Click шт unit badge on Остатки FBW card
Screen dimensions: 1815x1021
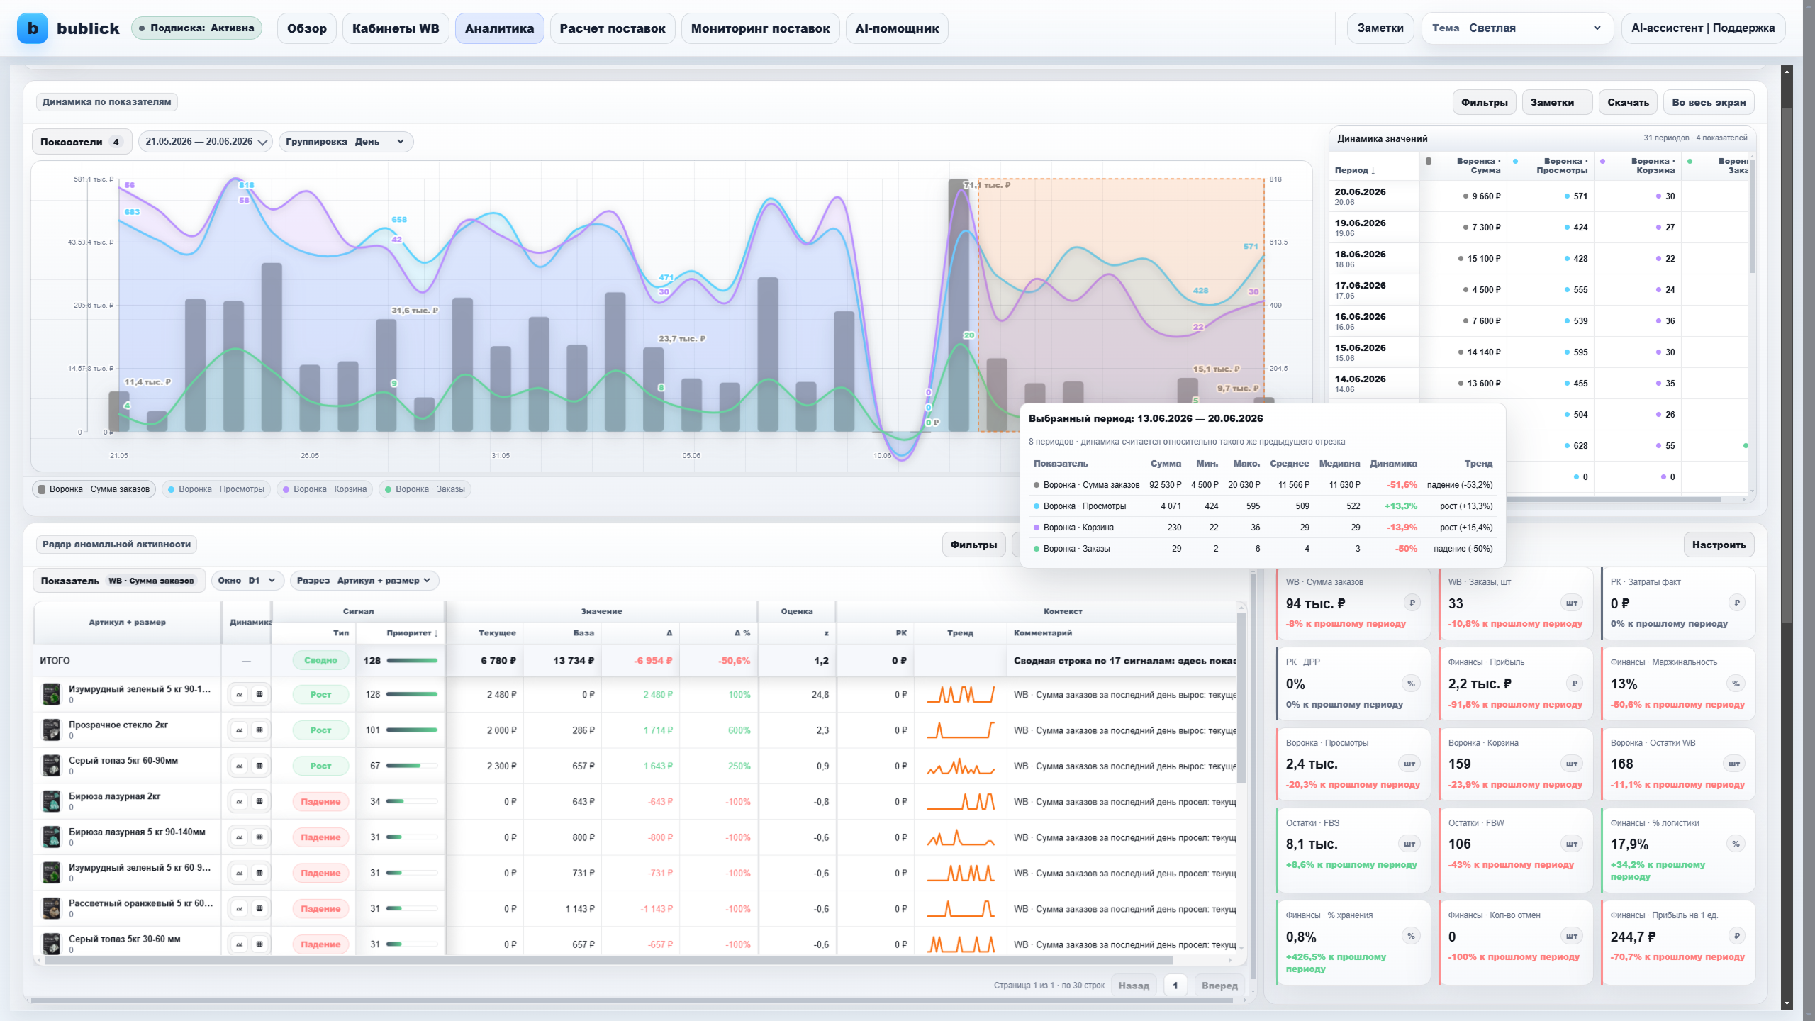pyautogui.click(x=1572, y=844)
